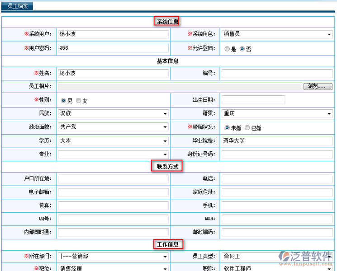Expand the 政治面貌 dropdown
This screenshot has width=337, height=271.
[x=113, y=127]
